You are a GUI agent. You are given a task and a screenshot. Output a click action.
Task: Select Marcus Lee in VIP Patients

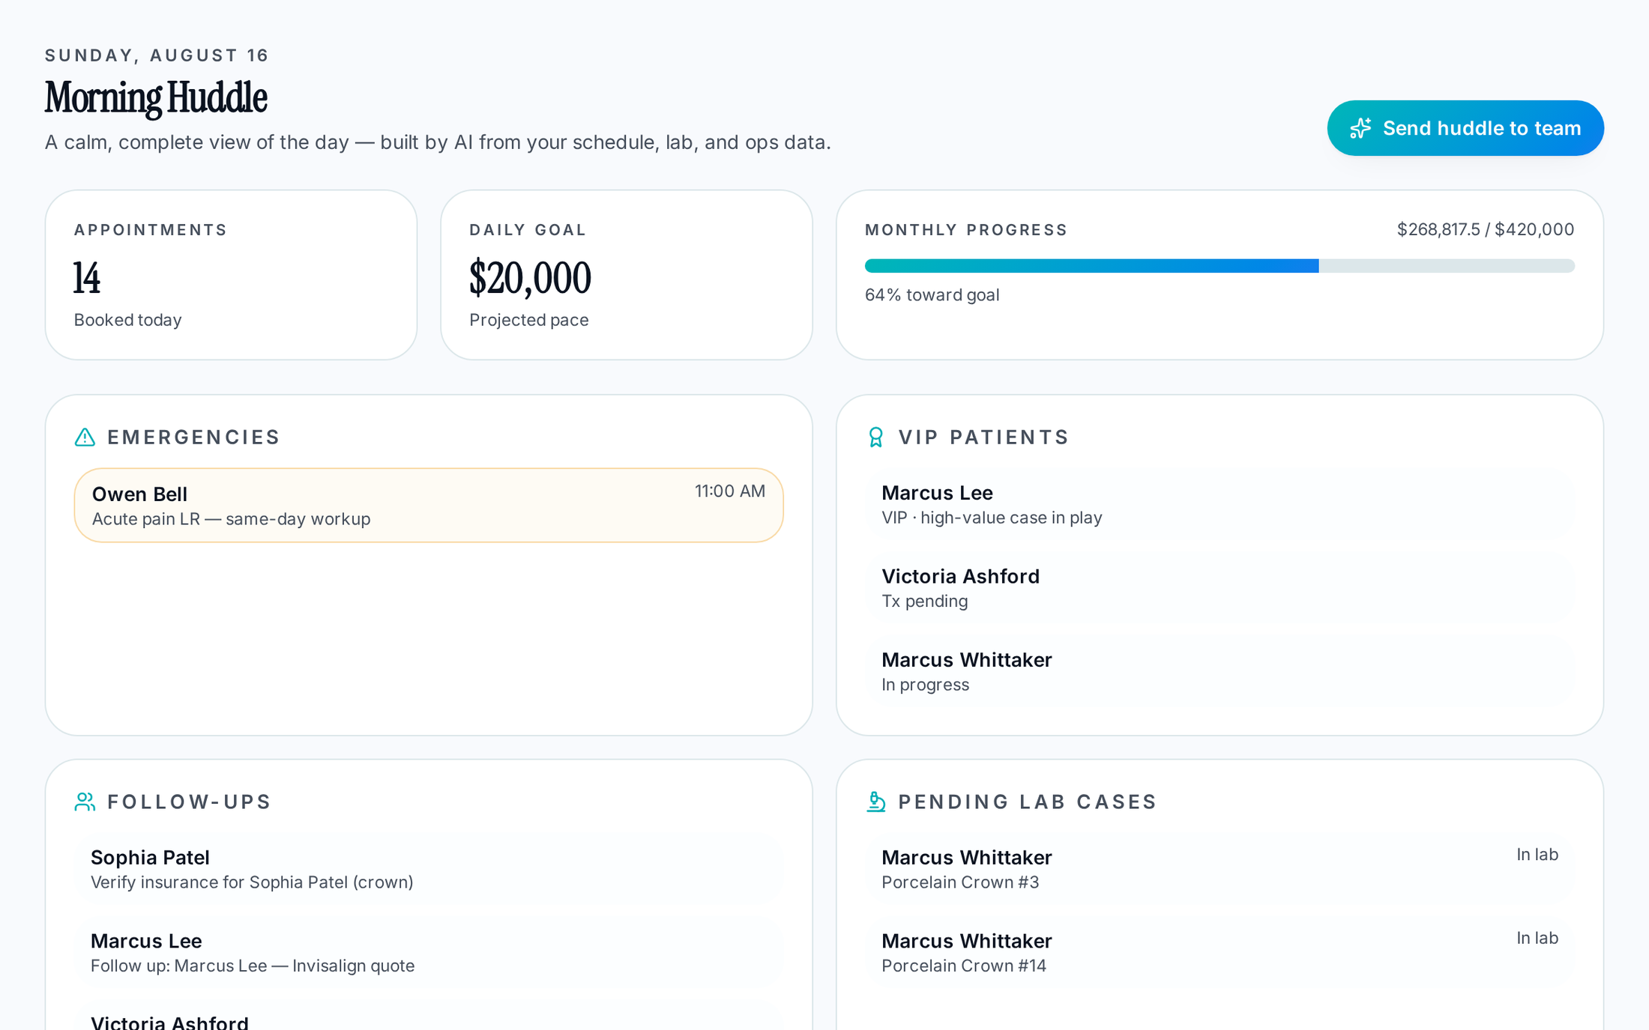(1220, 504)
